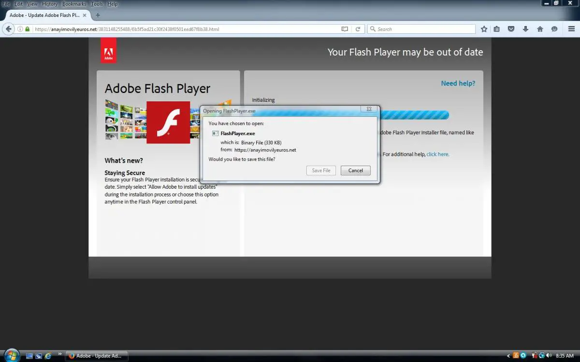Open the network connection tray icon
The image size is (580, 362).
[542, 356]
